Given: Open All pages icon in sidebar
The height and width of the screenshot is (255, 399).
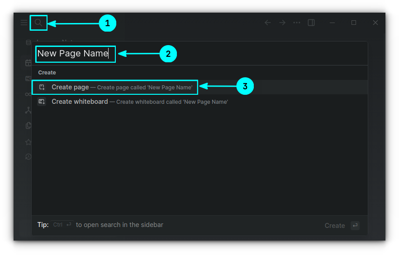Looking at the screenshot, I should click(28, 125).
